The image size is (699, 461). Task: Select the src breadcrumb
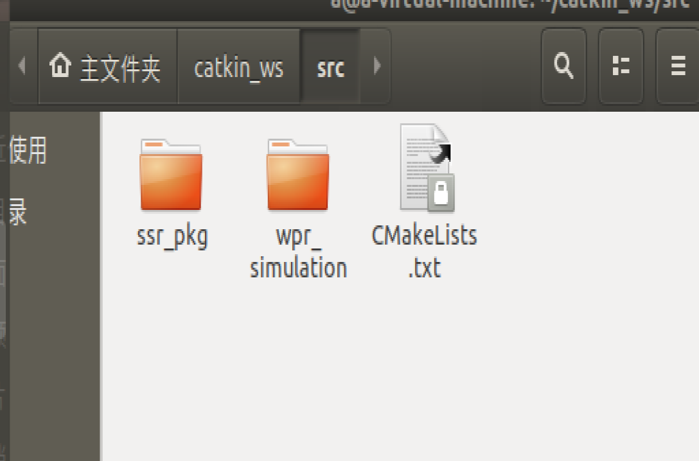click(330, 66)
